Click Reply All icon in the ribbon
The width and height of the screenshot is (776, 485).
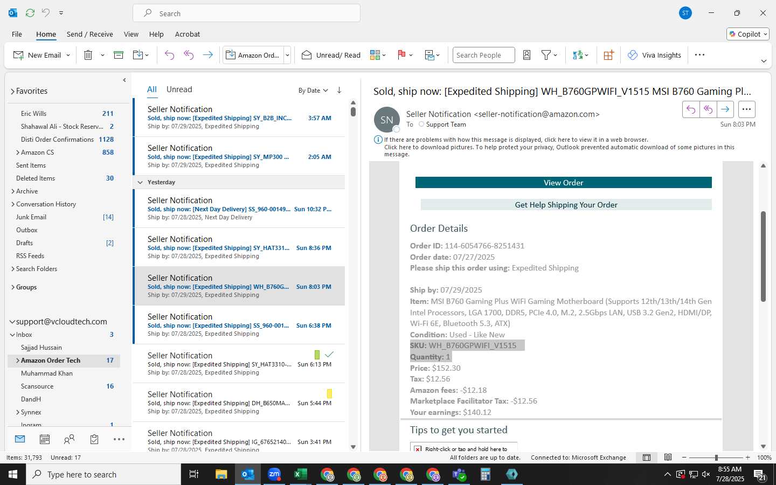pyautogui.click(x=189, y=55)
